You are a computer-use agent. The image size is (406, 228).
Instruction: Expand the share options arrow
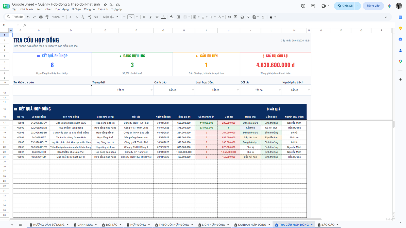pos(358,6)
